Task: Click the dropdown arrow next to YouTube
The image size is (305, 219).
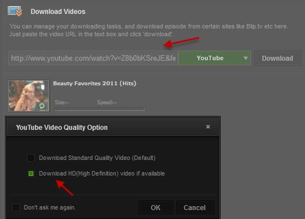Action: click(246, 58)
